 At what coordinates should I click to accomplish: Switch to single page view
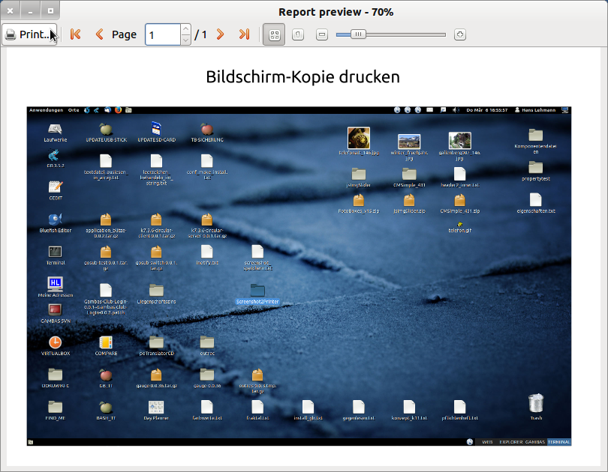tap(298, 34)
